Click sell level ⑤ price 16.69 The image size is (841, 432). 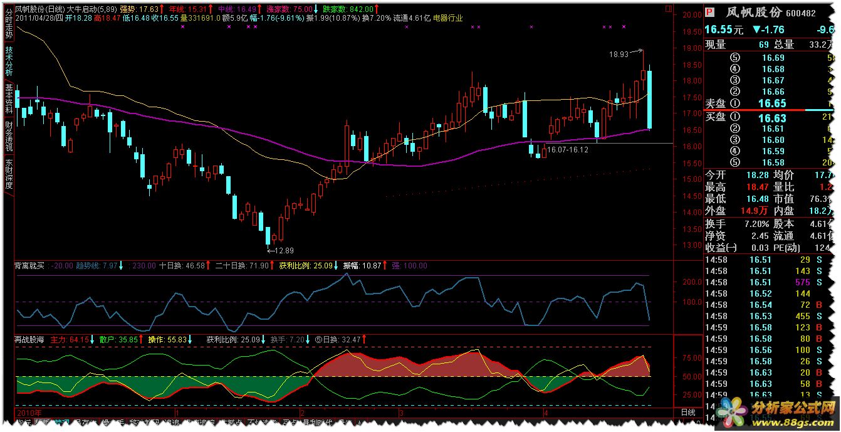point(773,58)
